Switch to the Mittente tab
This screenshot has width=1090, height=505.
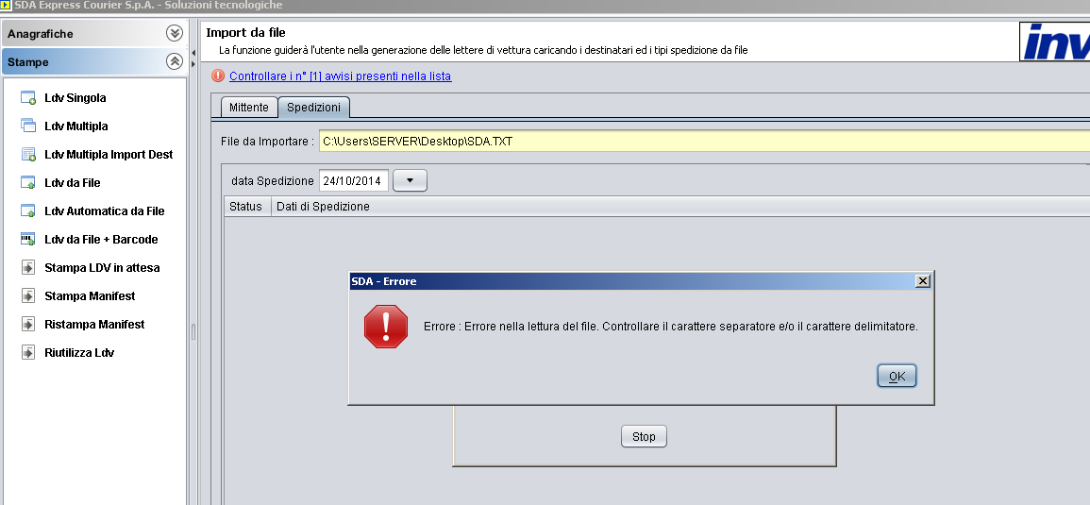pos(249,107)
